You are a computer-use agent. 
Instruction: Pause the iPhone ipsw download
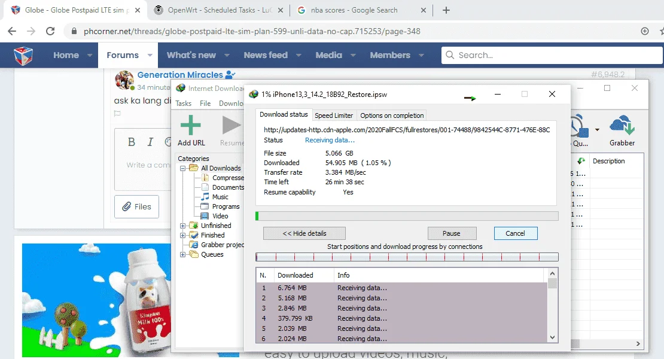452,233
